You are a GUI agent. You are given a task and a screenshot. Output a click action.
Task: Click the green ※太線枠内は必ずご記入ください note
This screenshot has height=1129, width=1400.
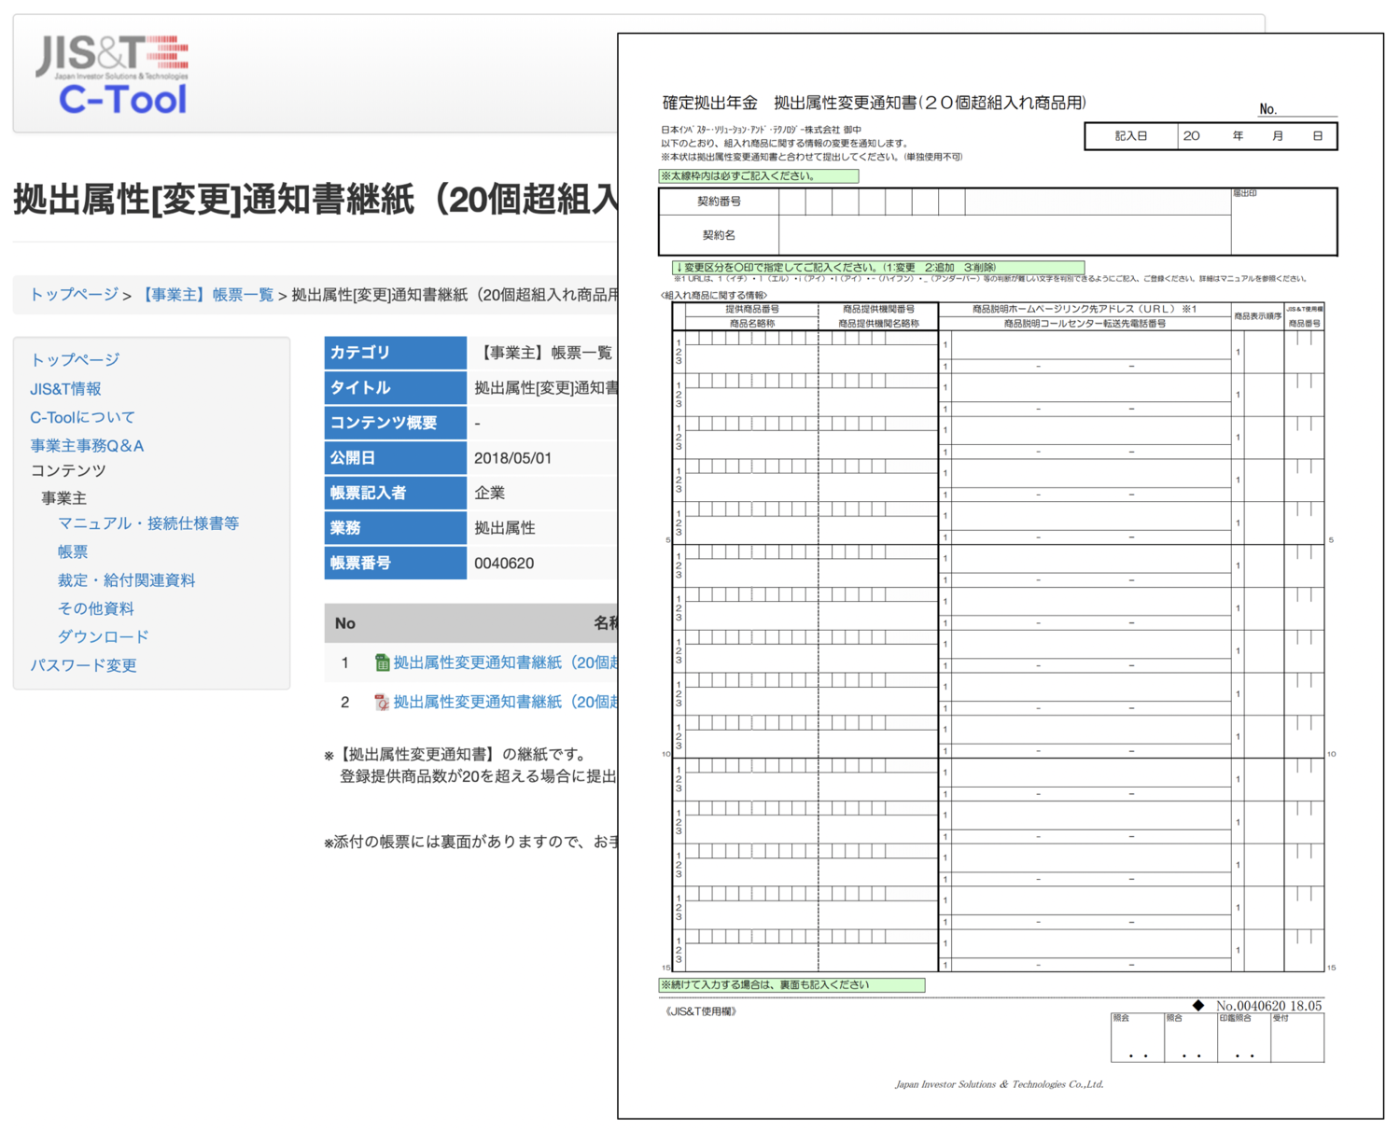tap(759, 175)
